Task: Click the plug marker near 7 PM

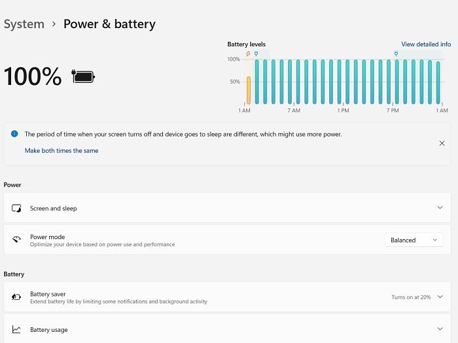Action: pos(396,54)
